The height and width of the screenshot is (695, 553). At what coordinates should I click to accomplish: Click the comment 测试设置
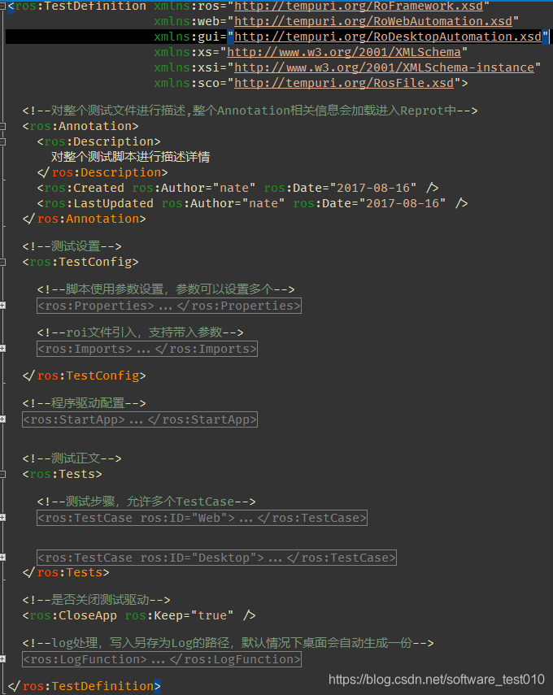pyautogui.click(x=72, y=246)
